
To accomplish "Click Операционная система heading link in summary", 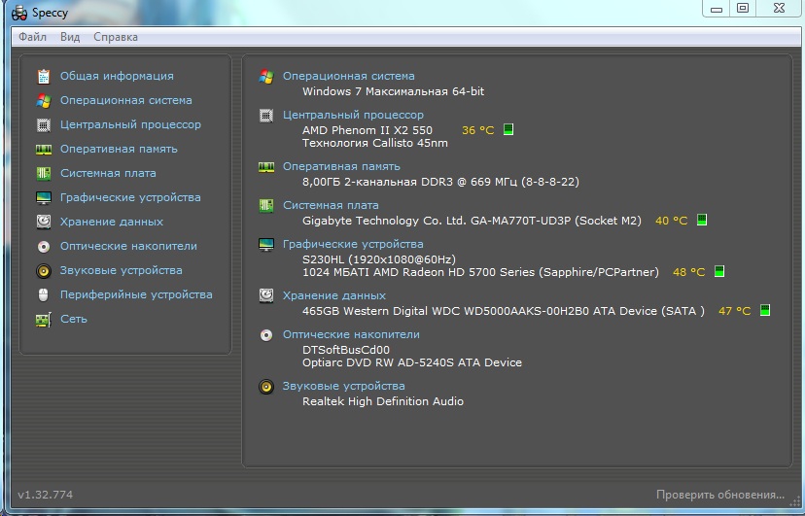I will [x=349, y=76].
